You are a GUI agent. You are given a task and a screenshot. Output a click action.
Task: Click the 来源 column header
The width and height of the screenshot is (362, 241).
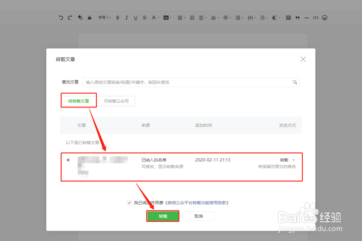point(146,125)
